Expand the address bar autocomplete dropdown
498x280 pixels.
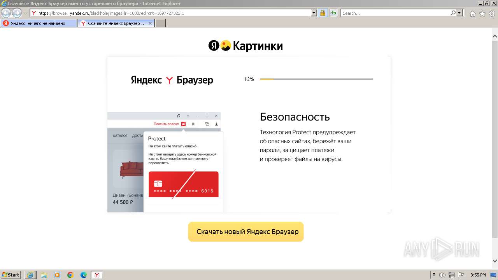(x=314, y=13)
